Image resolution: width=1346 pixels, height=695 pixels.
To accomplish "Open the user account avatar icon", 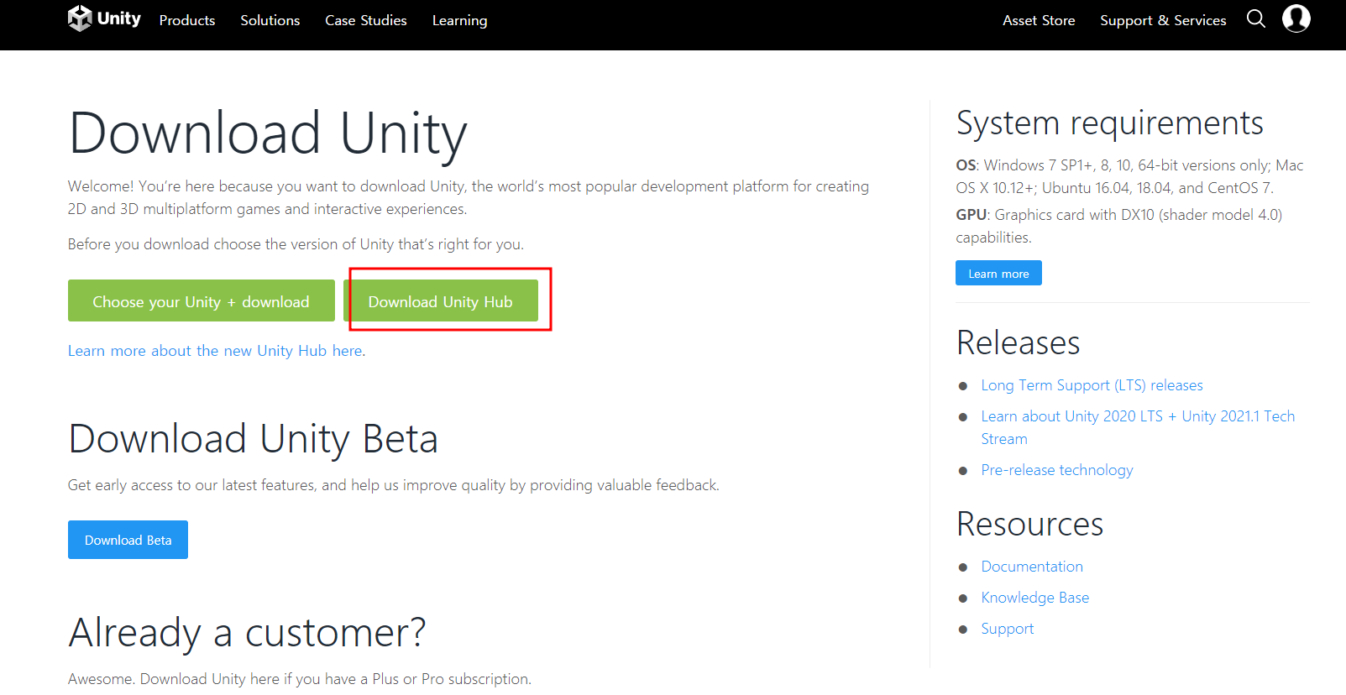I will pos(1296,18).
